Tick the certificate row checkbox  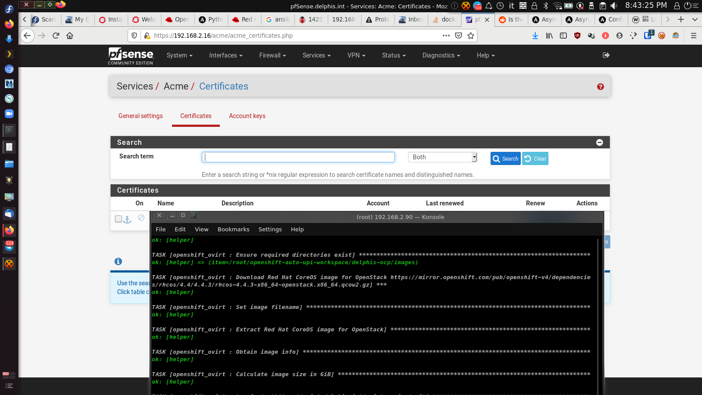tap(118, 219)
